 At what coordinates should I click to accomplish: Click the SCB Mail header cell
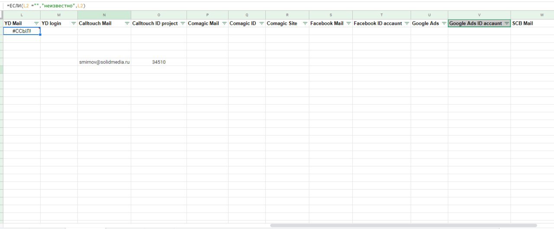pyautogui.click(x=532, y=23)
